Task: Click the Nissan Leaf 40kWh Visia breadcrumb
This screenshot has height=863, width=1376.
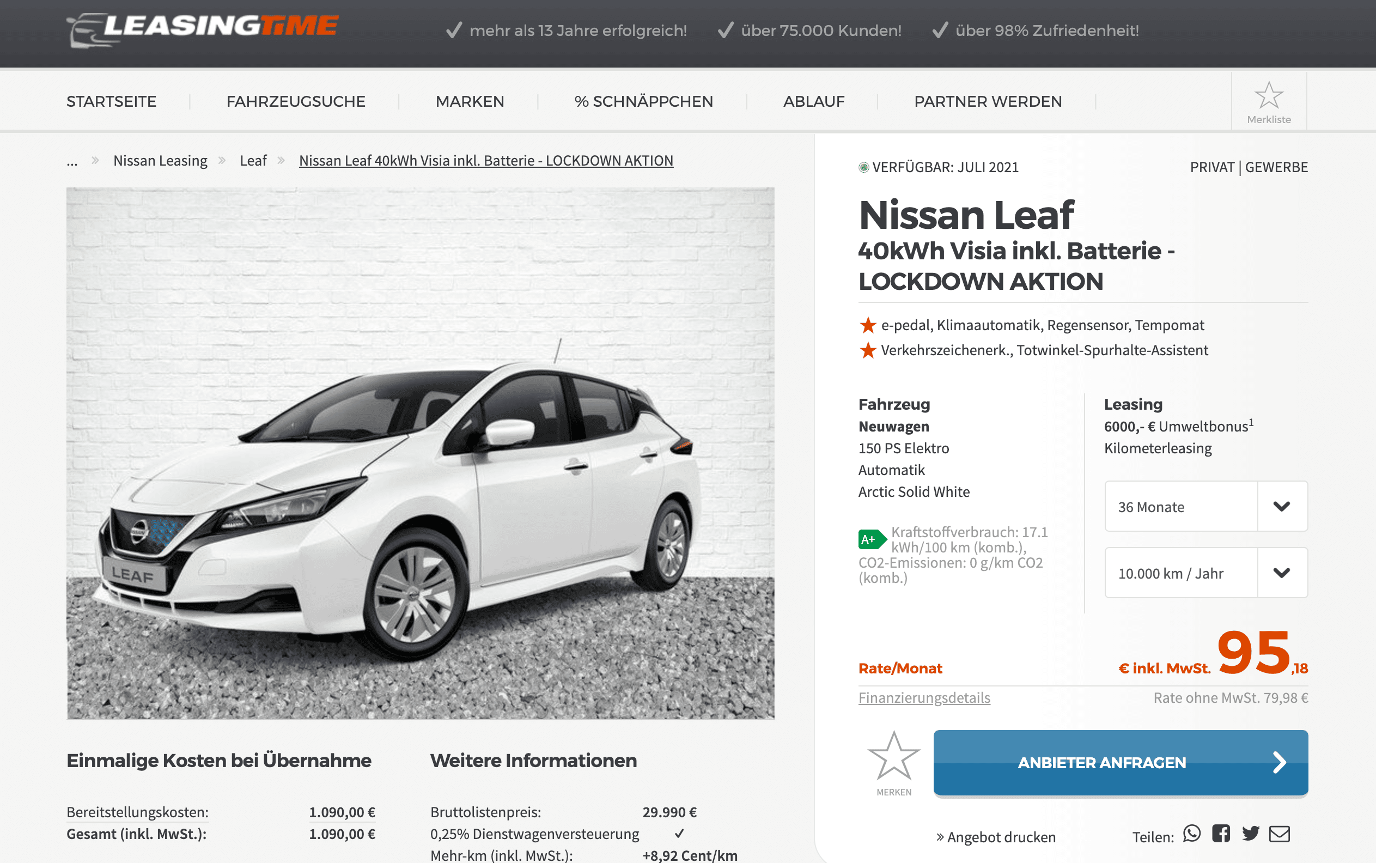Action: pyautogui.click(x=486, y=161)
